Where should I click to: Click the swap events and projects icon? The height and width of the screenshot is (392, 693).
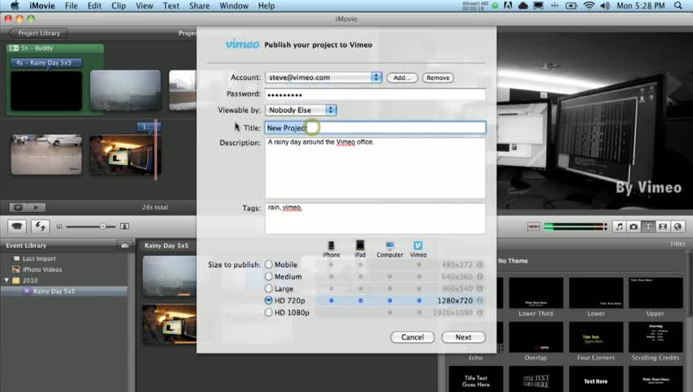(x=40, y=226)
